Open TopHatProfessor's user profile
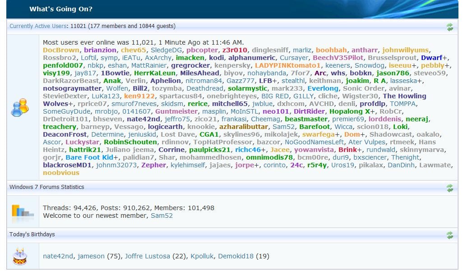Screen dimensions: 472x271 223,142
